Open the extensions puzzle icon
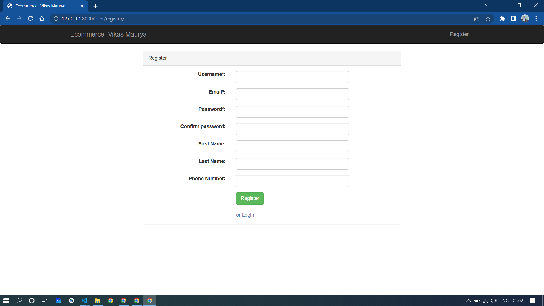Viewport: 544px width, 306px height. pyautogui.click(x=502, y=18)
